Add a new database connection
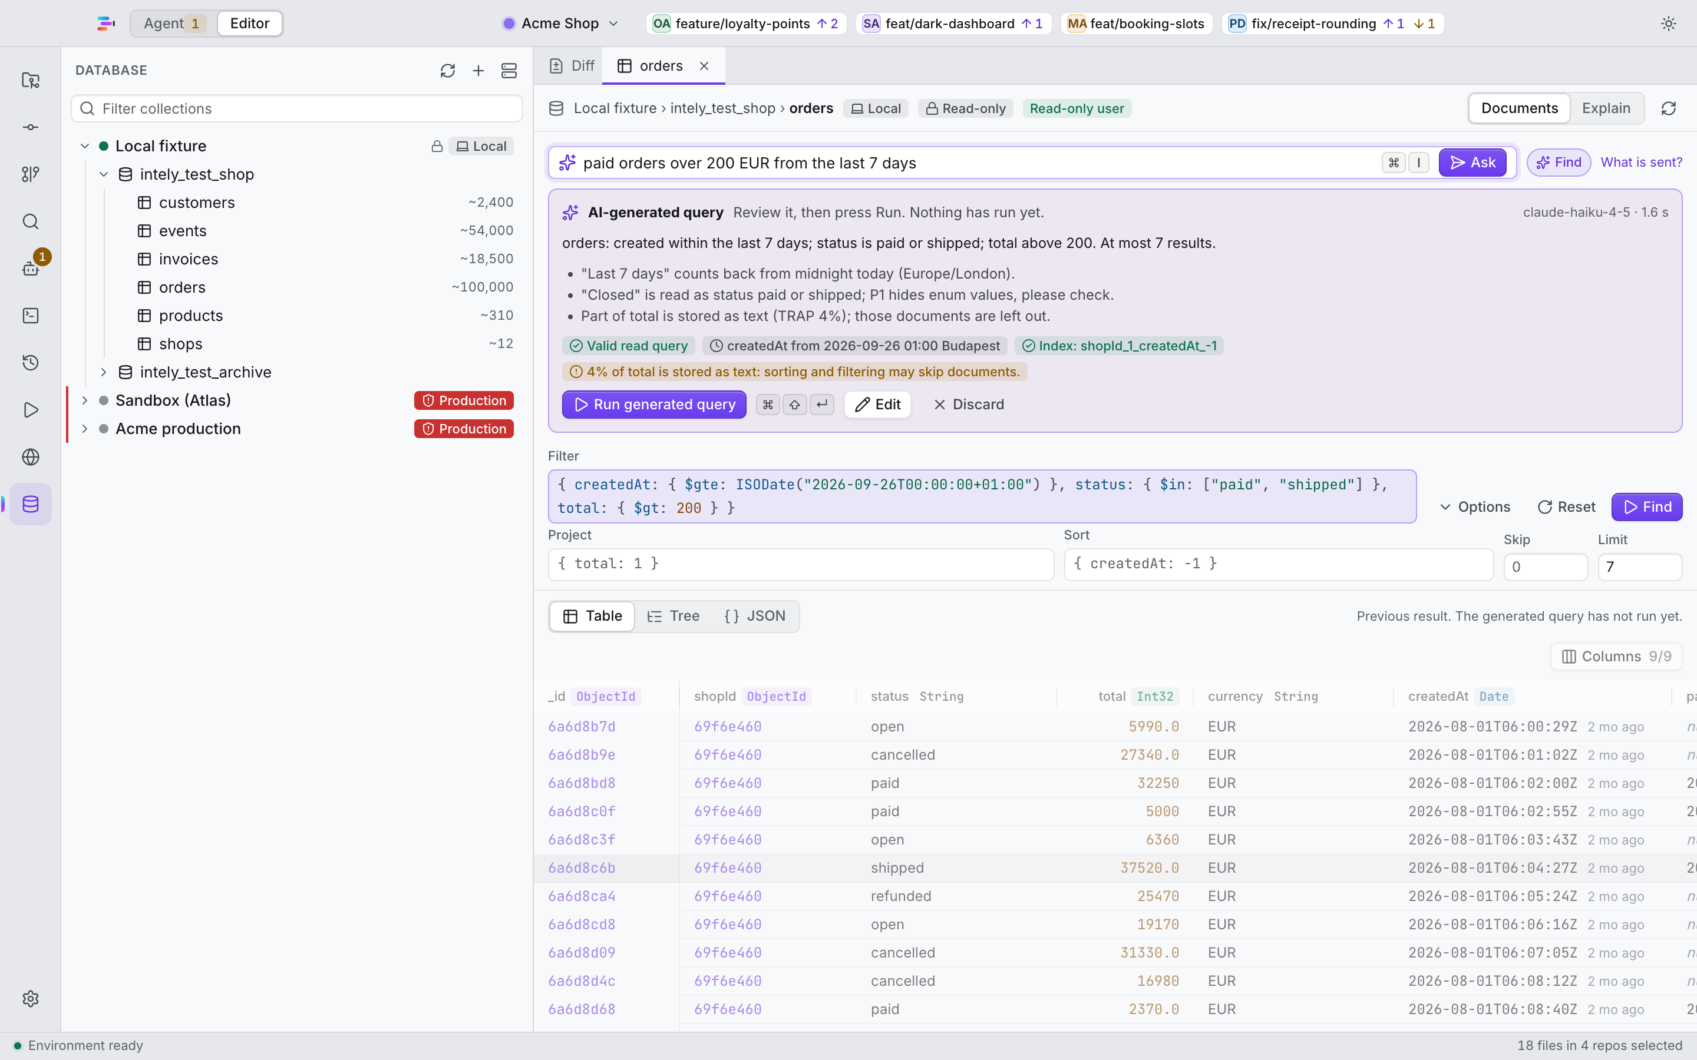This screenshot has height=1060, width=1697. tap(478, 71)
